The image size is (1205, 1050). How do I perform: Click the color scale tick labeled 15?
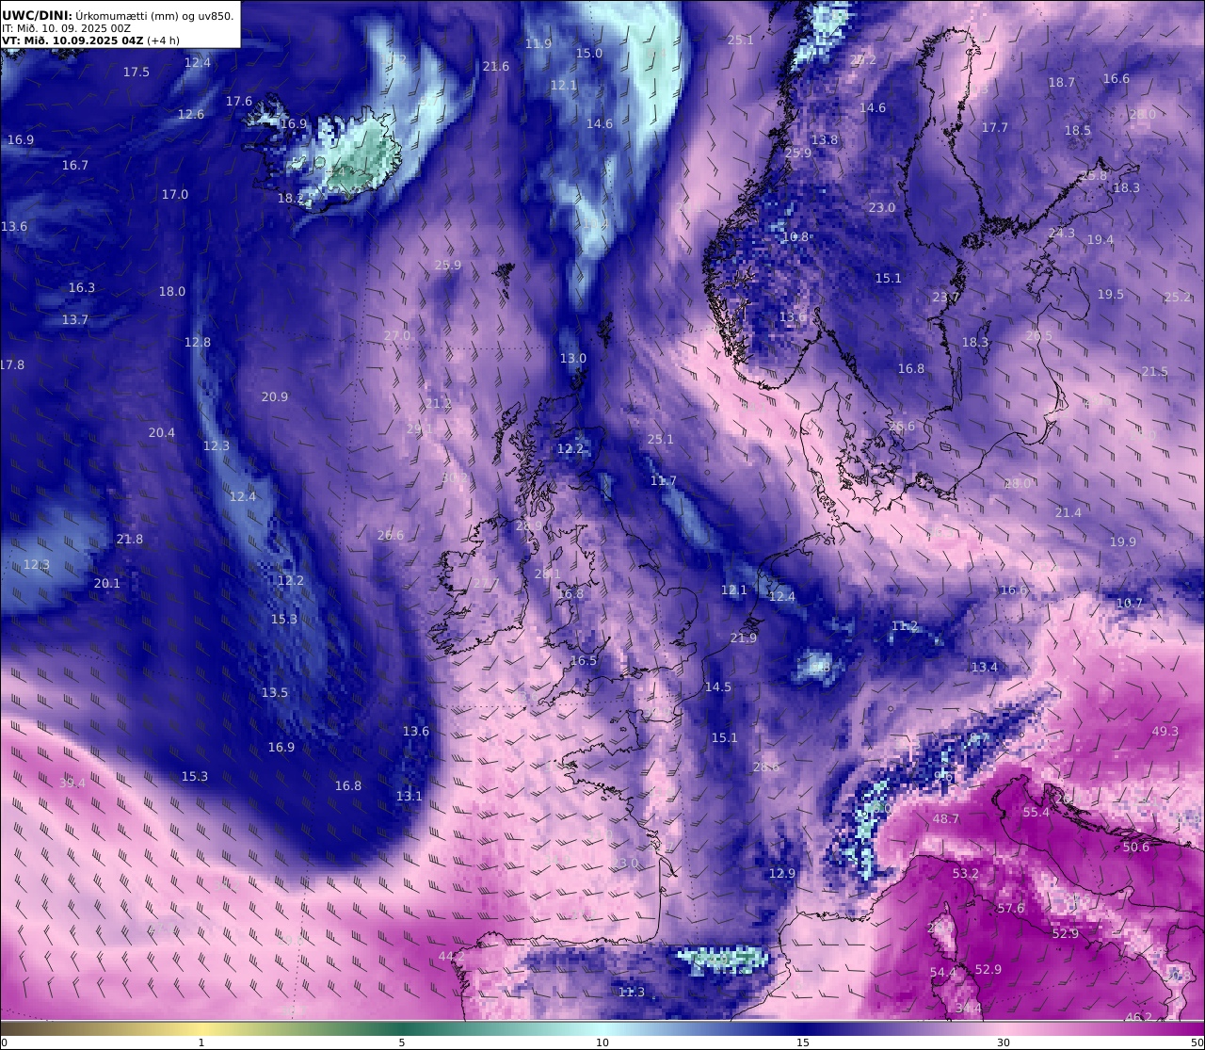[x=803, y=1042]
